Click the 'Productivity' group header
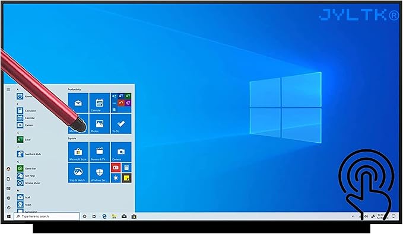Image resolution: width=403 pixels, height=234 pixels. click(x=74, y=89)
